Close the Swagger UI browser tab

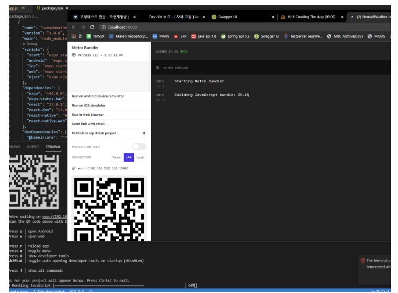(273, 17)
